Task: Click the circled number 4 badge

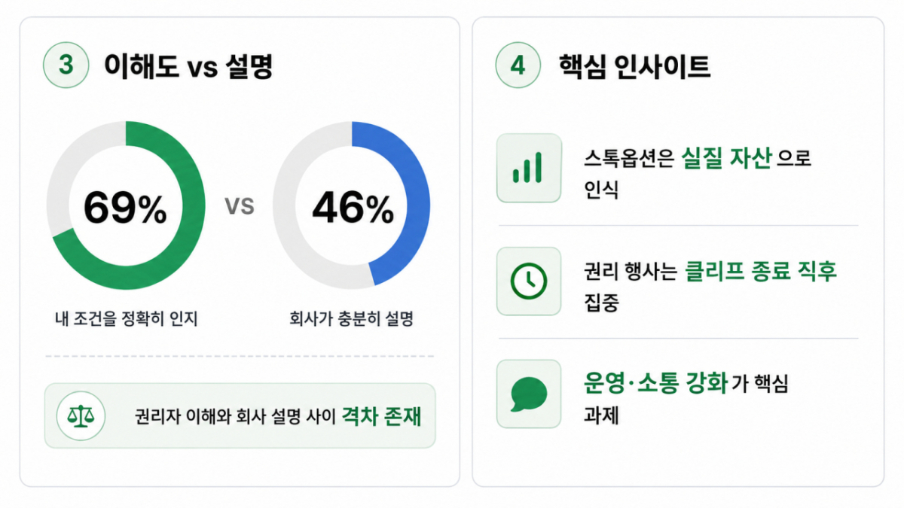Action: (518, 65)
